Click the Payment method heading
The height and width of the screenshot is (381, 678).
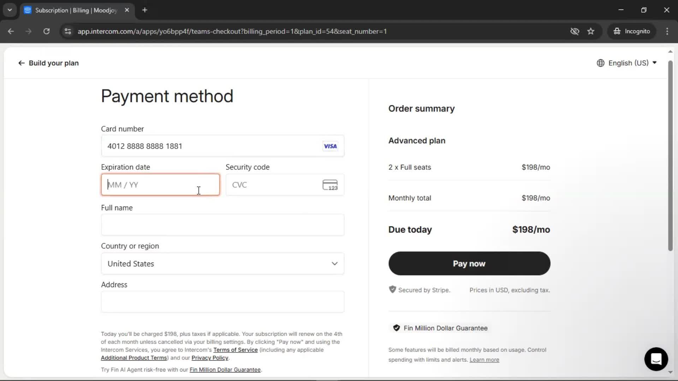(167, 96)
